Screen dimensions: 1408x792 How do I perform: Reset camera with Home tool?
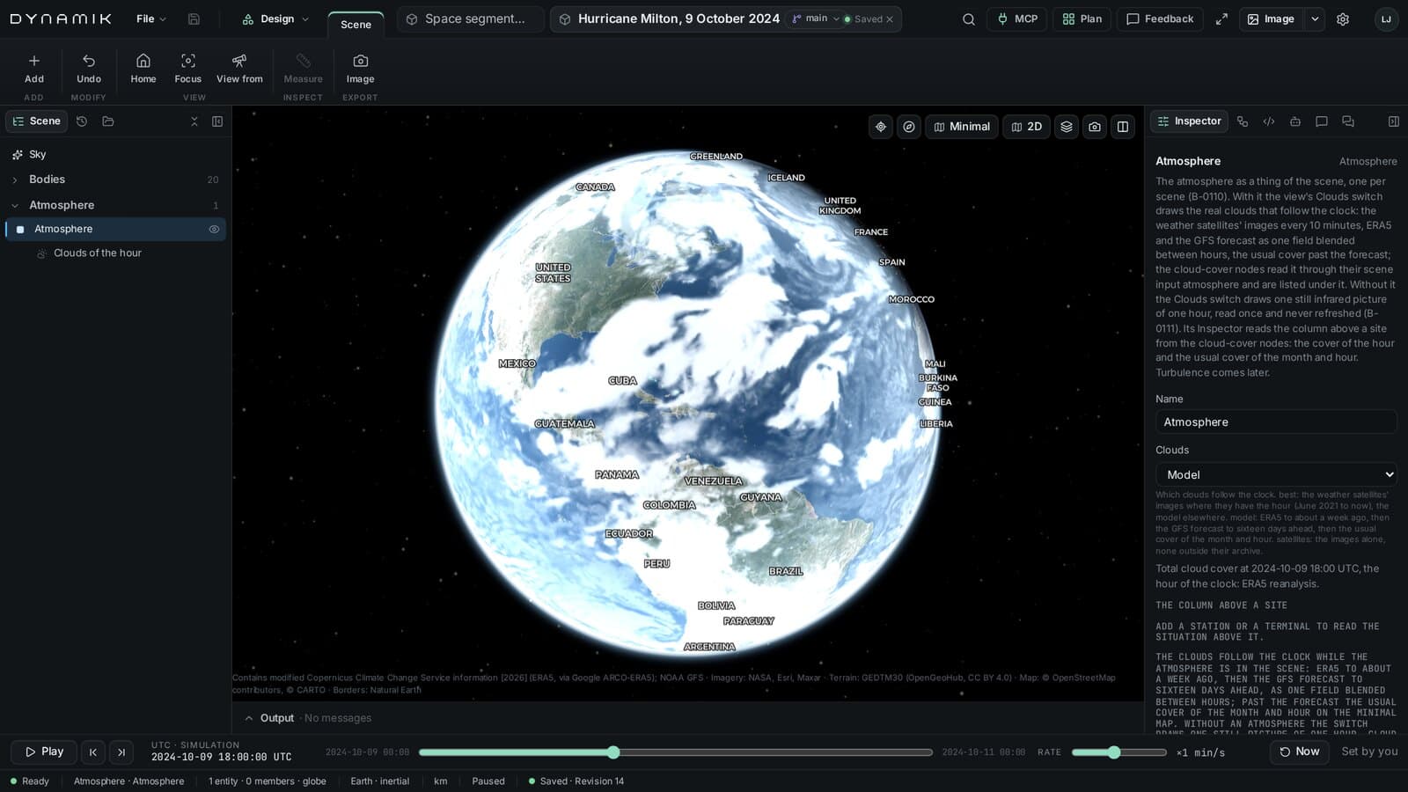coord(143,69)
